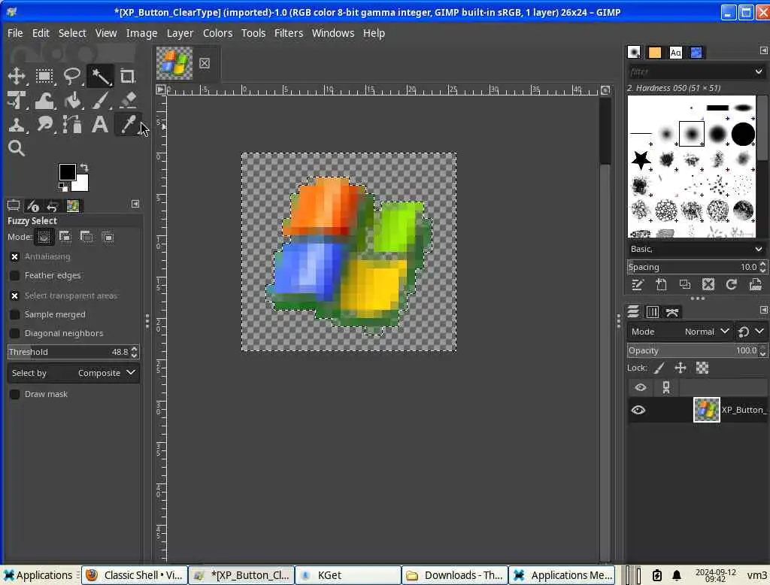Select the Text tool
Image resolution: width=770 pixels, height=585 pixels.
100,124
